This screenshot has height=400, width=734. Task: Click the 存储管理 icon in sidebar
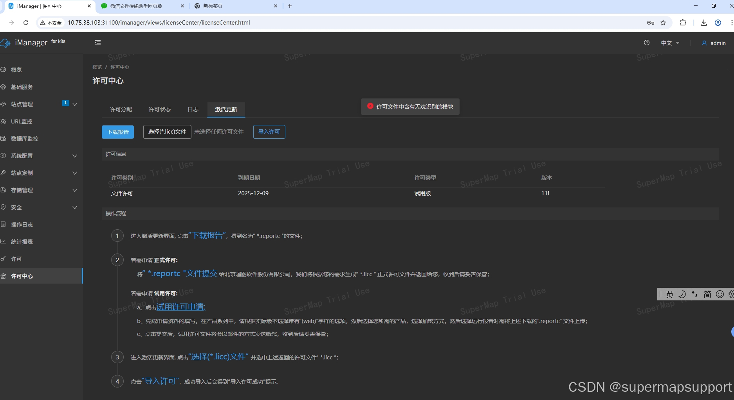[3, 190]
